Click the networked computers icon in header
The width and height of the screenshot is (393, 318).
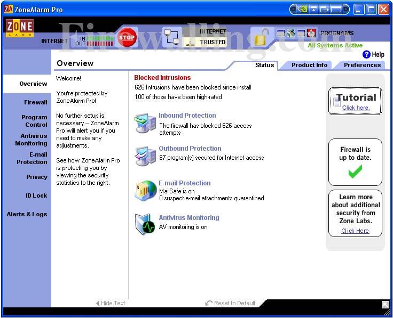172,37
